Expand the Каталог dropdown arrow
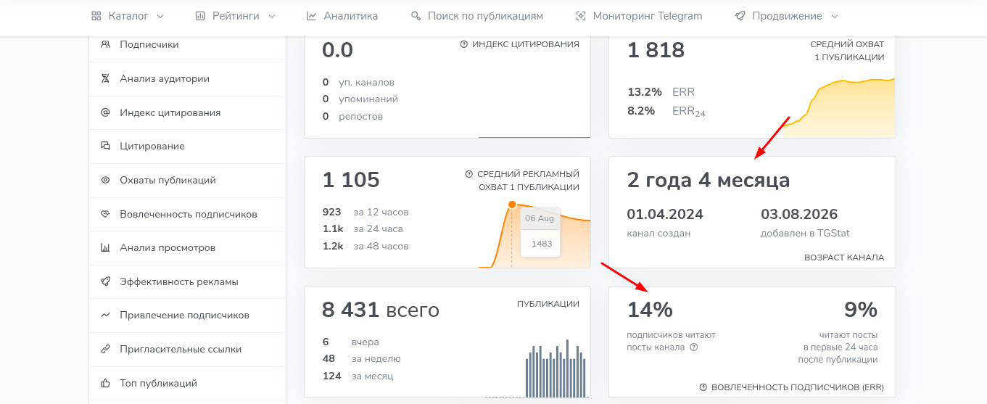This screenshot has height=404, width=987. [160, 16]
